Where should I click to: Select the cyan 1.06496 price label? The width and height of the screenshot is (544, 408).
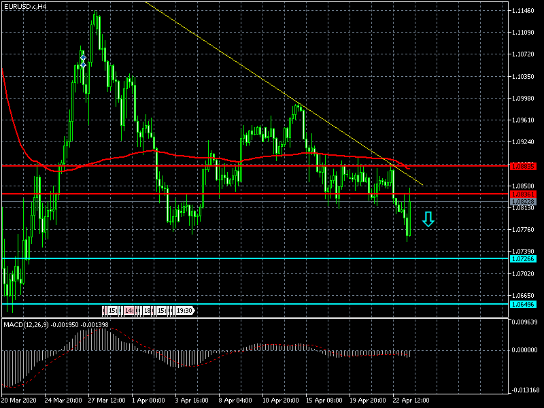click(522, 304)
